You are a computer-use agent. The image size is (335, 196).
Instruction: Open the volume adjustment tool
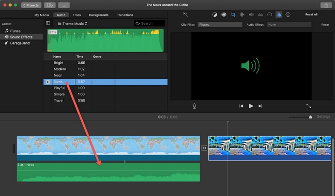[251, 15]
